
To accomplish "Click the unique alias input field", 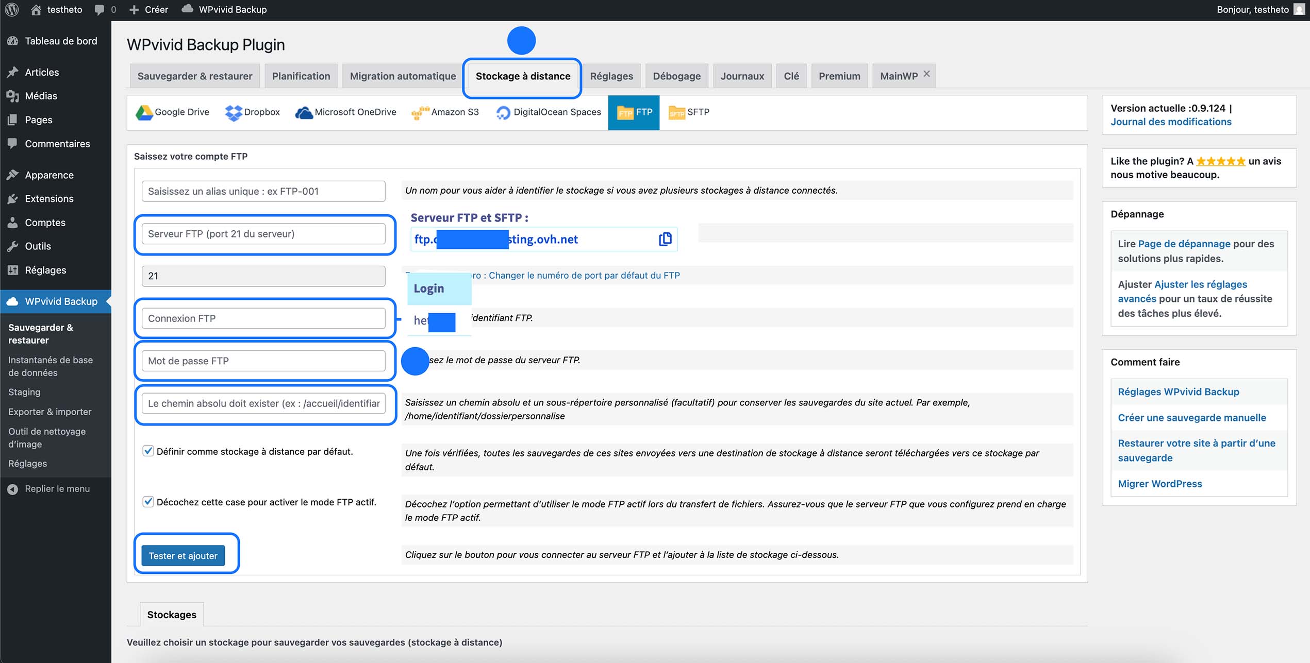I will (x=263, y=191).
